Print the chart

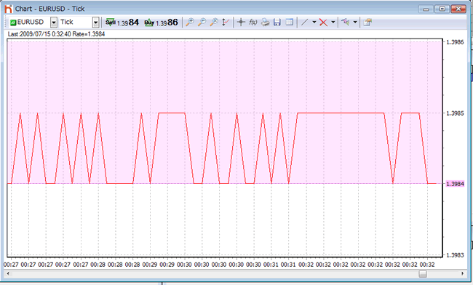(265, 22)
